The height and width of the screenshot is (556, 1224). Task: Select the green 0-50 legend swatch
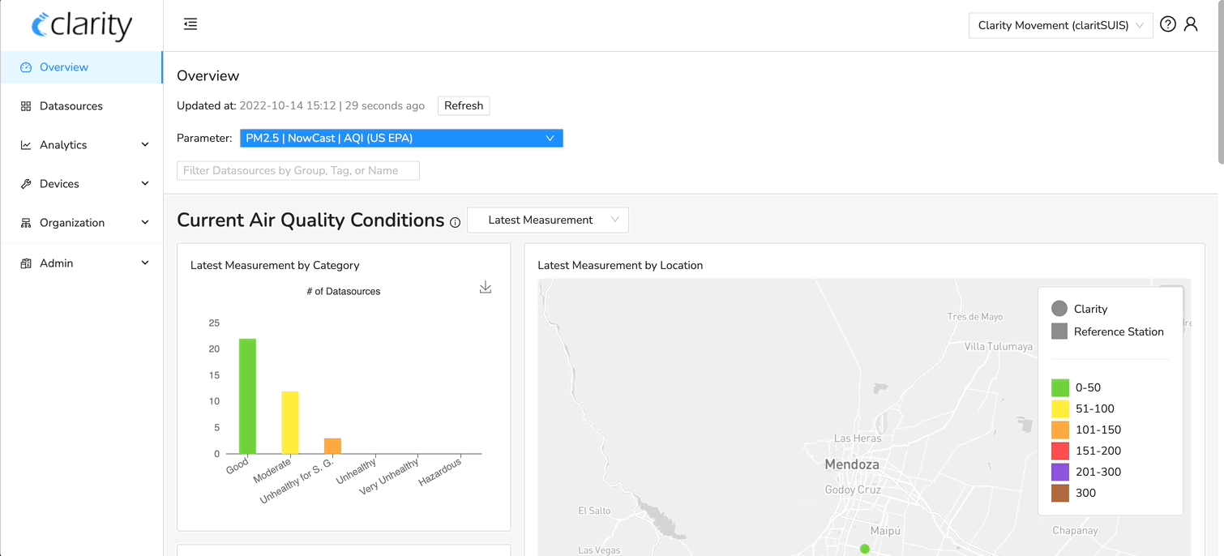tap(1059, 387)
